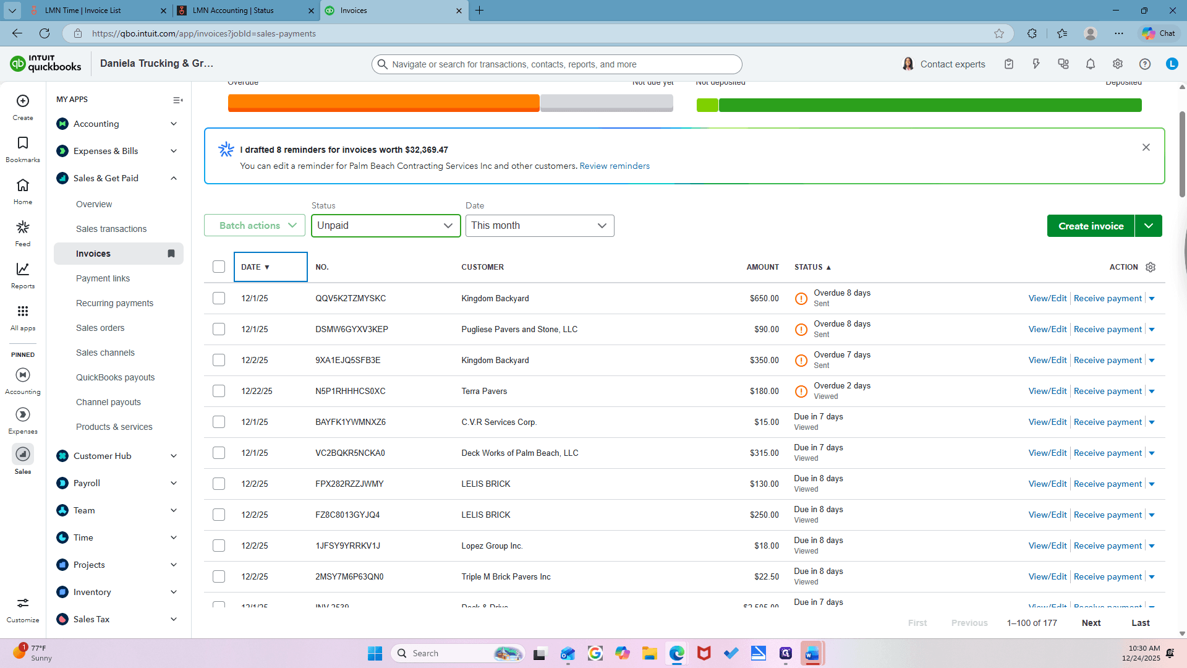This screenshot has height=668, width=1187.
Task: Open the All apps grid
Action: click(x=23, y=311)
